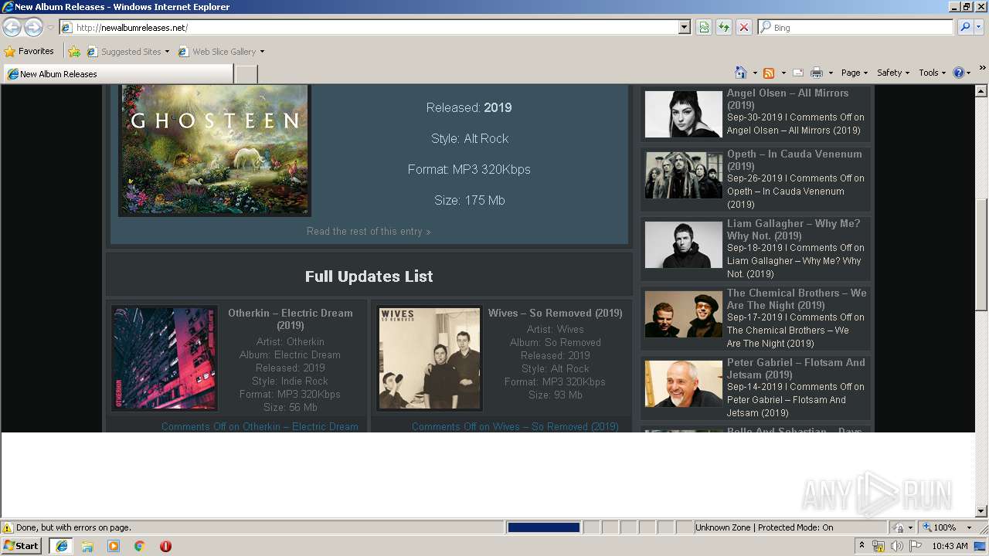Open Otherkin – Electric Dream (2019) title link
The width and height of the screenshot is (989, 556).
coord(290,319)
